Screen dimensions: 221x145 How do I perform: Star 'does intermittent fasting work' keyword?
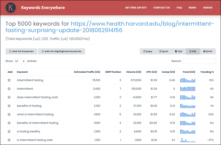[9, 97]
